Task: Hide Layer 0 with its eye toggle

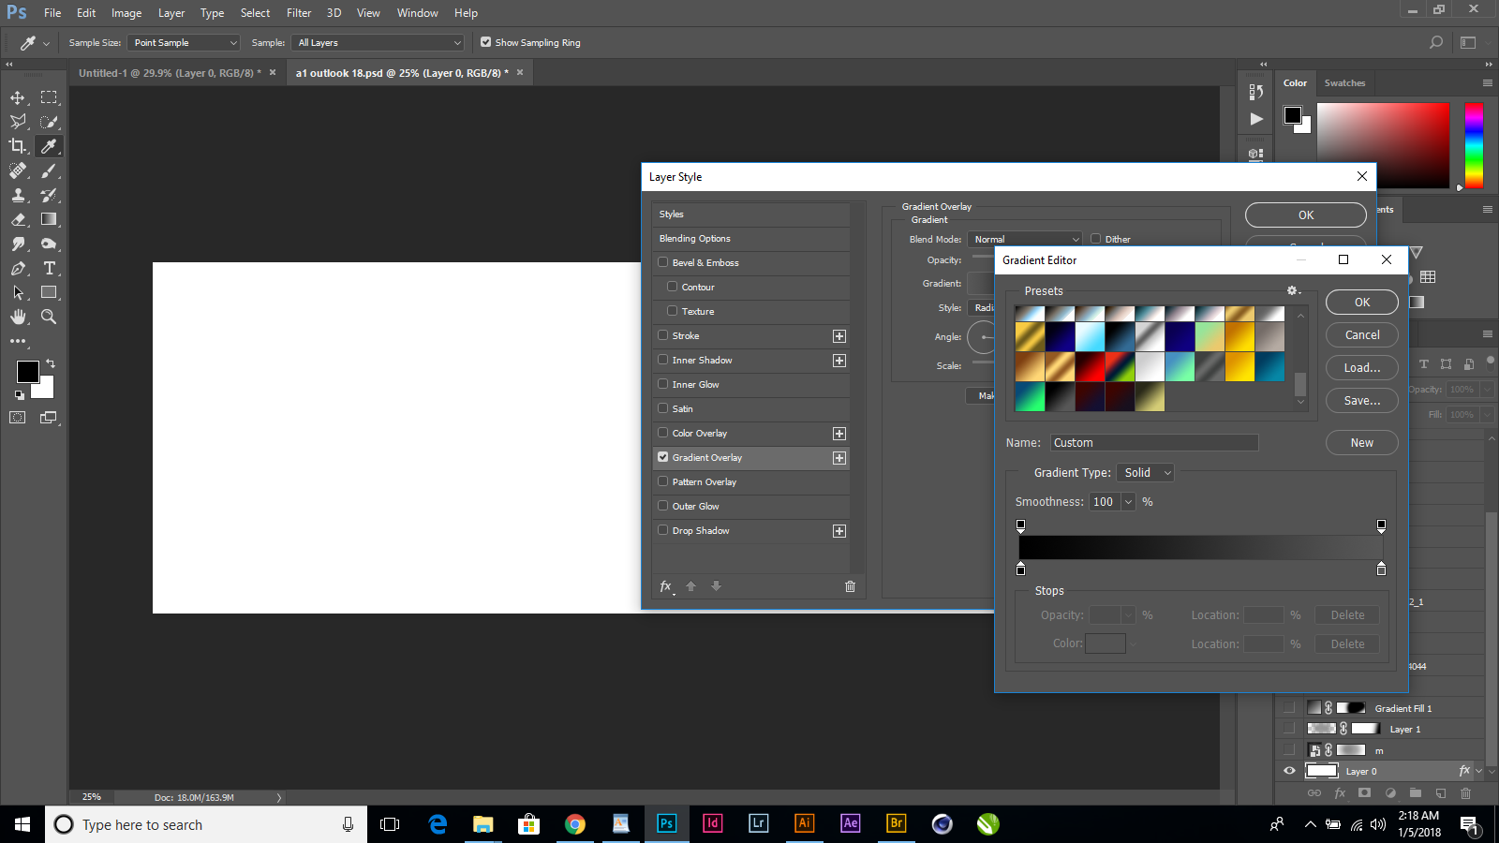Action: coord(1289,770)
